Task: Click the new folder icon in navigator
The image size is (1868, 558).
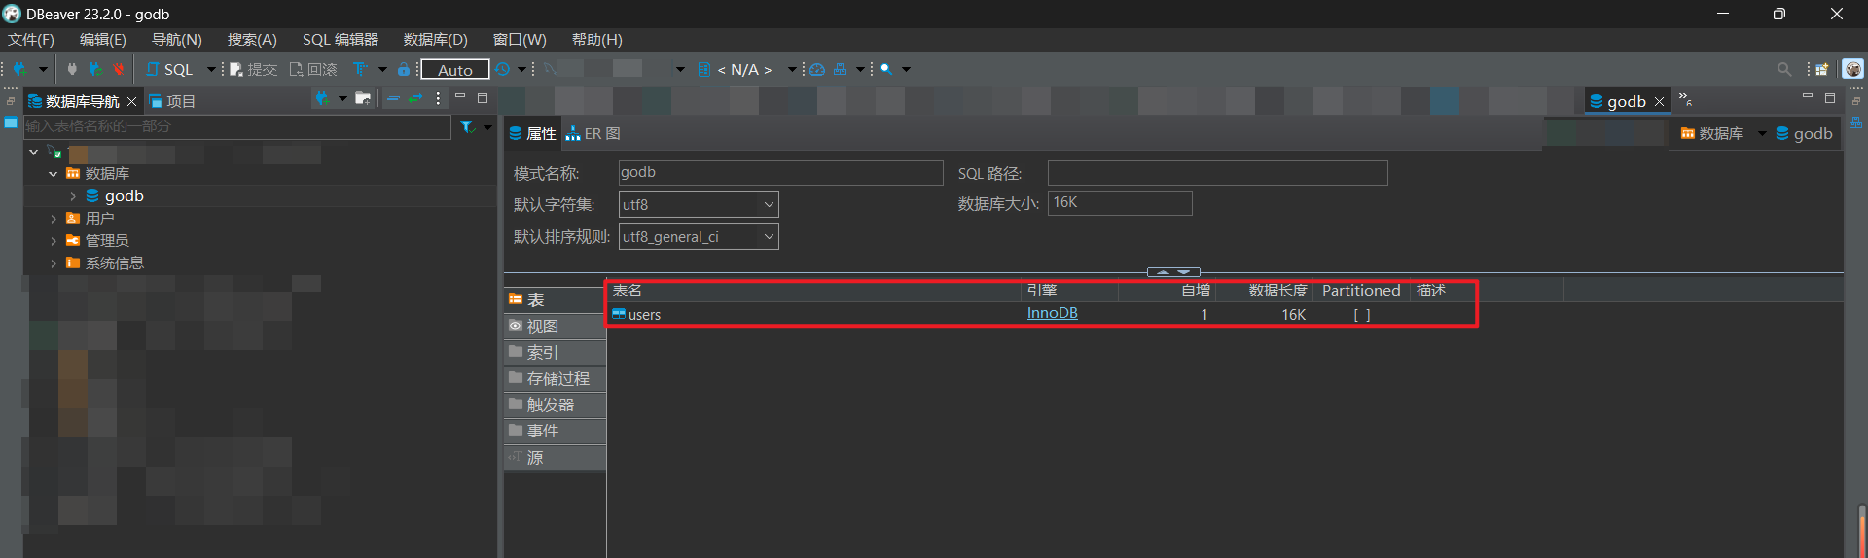Action: pyautogui.click(x=363, y=98)
